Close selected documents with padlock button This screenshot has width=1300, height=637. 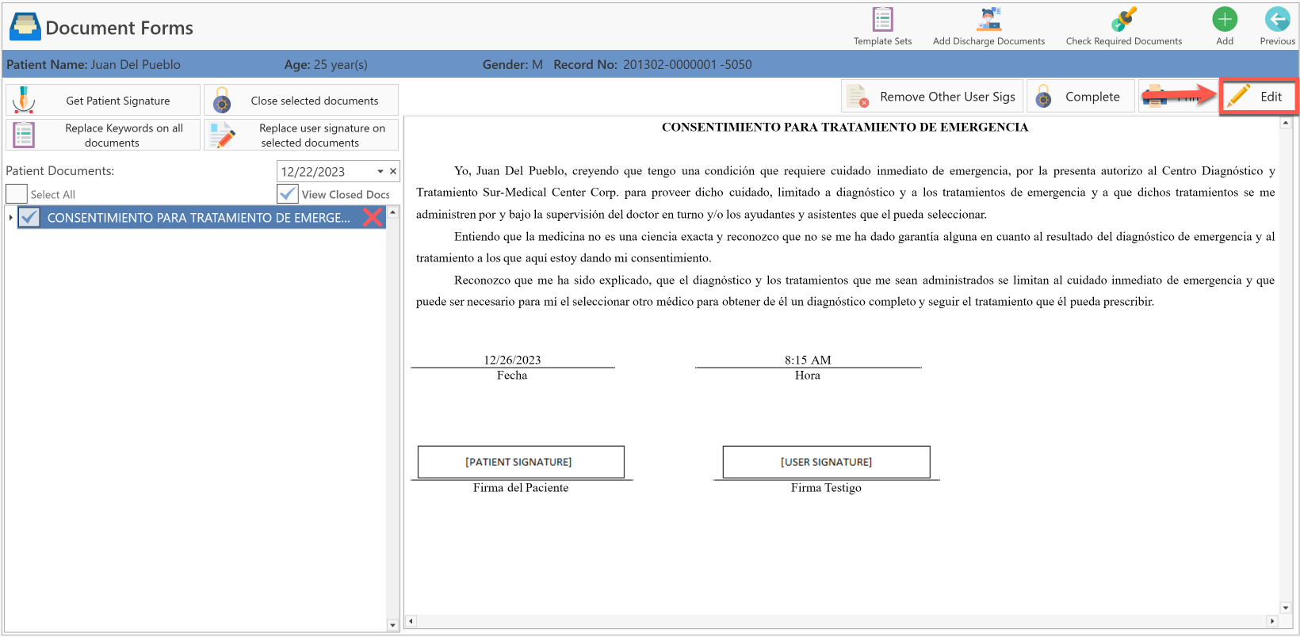click(x=301, y=101)
